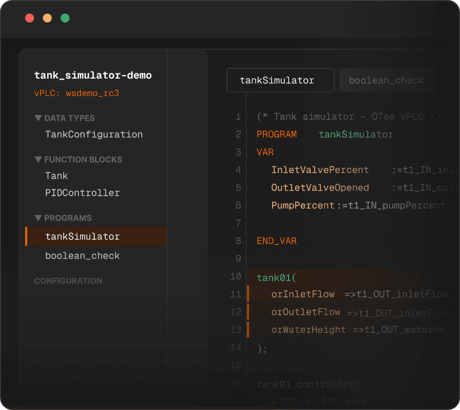The width and height of the screenshot is (460, 410).
Task: Click line number 1 in the gutter
Action: tap(238, 117)
